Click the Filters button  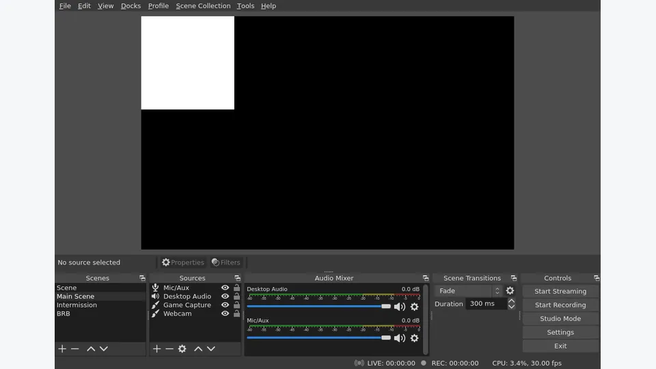tap(226, 262)
